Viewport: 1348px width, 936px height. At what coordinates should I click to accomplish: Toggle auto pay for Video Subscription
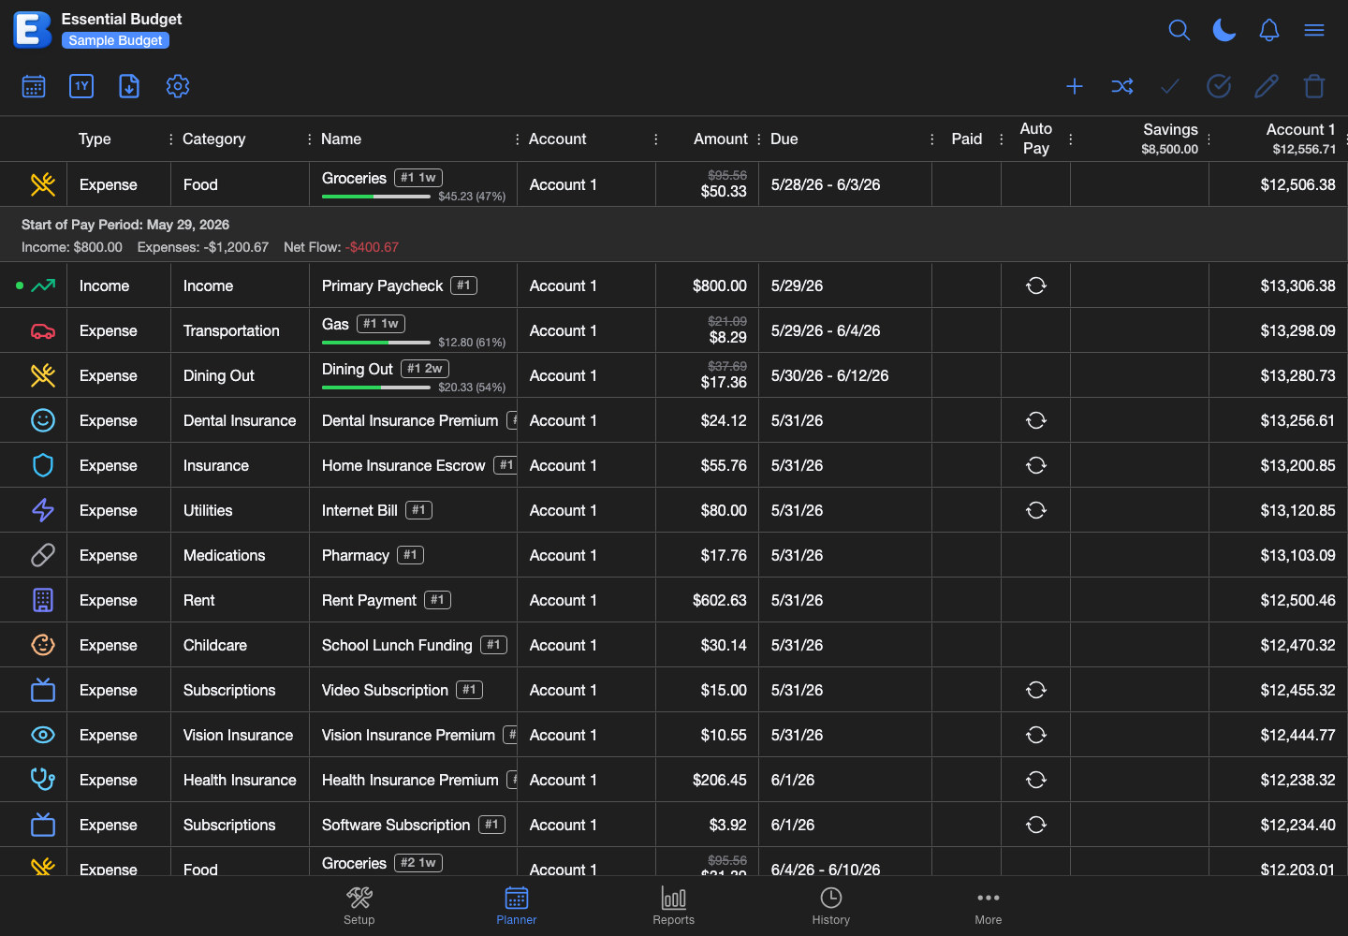(x=1036, y=690)
